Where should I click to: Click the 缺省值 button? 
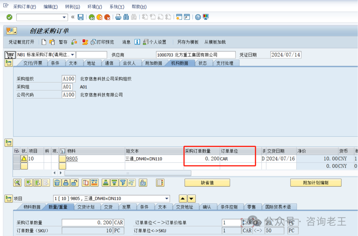[x=207, y=182]
